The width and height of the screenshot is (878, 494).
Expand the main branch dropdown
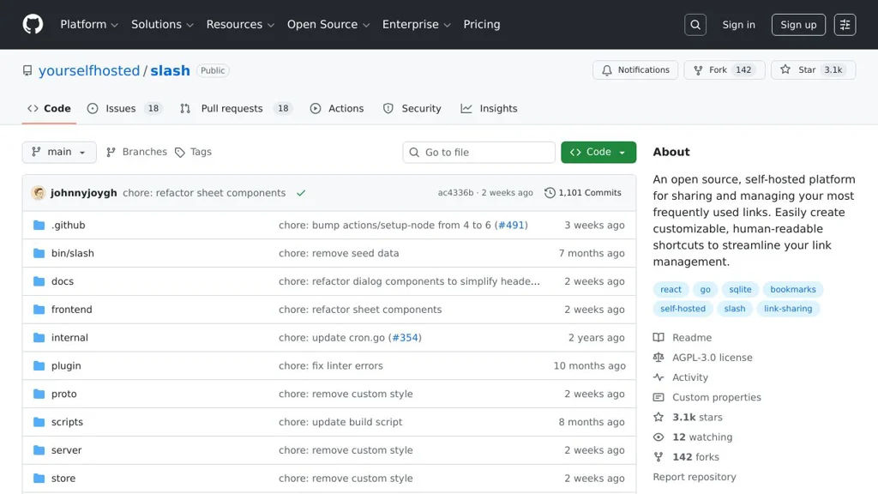(x=59, y=152)
